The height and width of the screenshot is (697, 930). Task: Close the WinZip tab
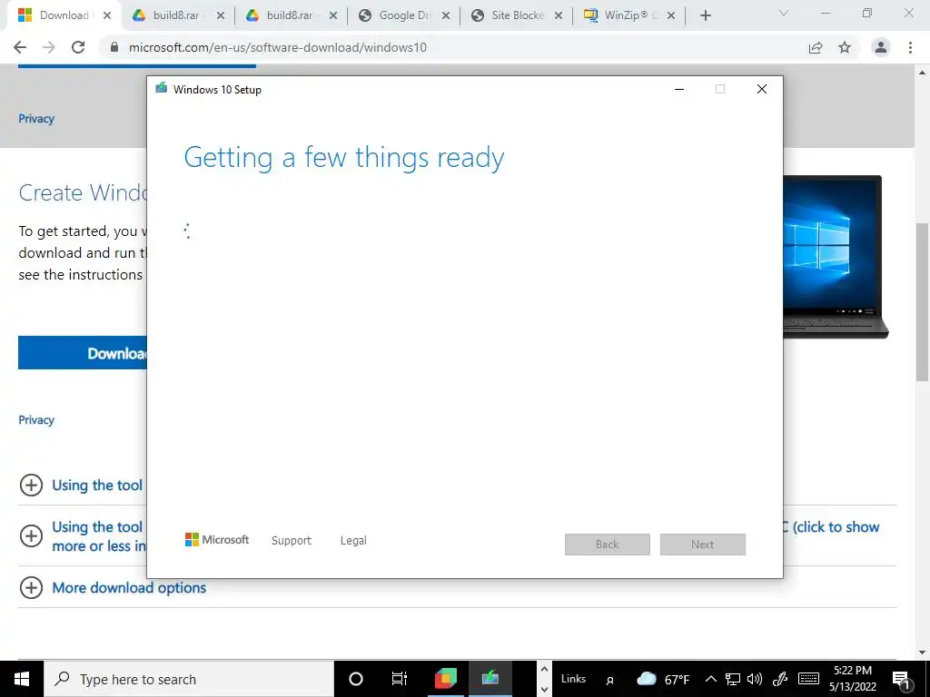click(671, 15)
